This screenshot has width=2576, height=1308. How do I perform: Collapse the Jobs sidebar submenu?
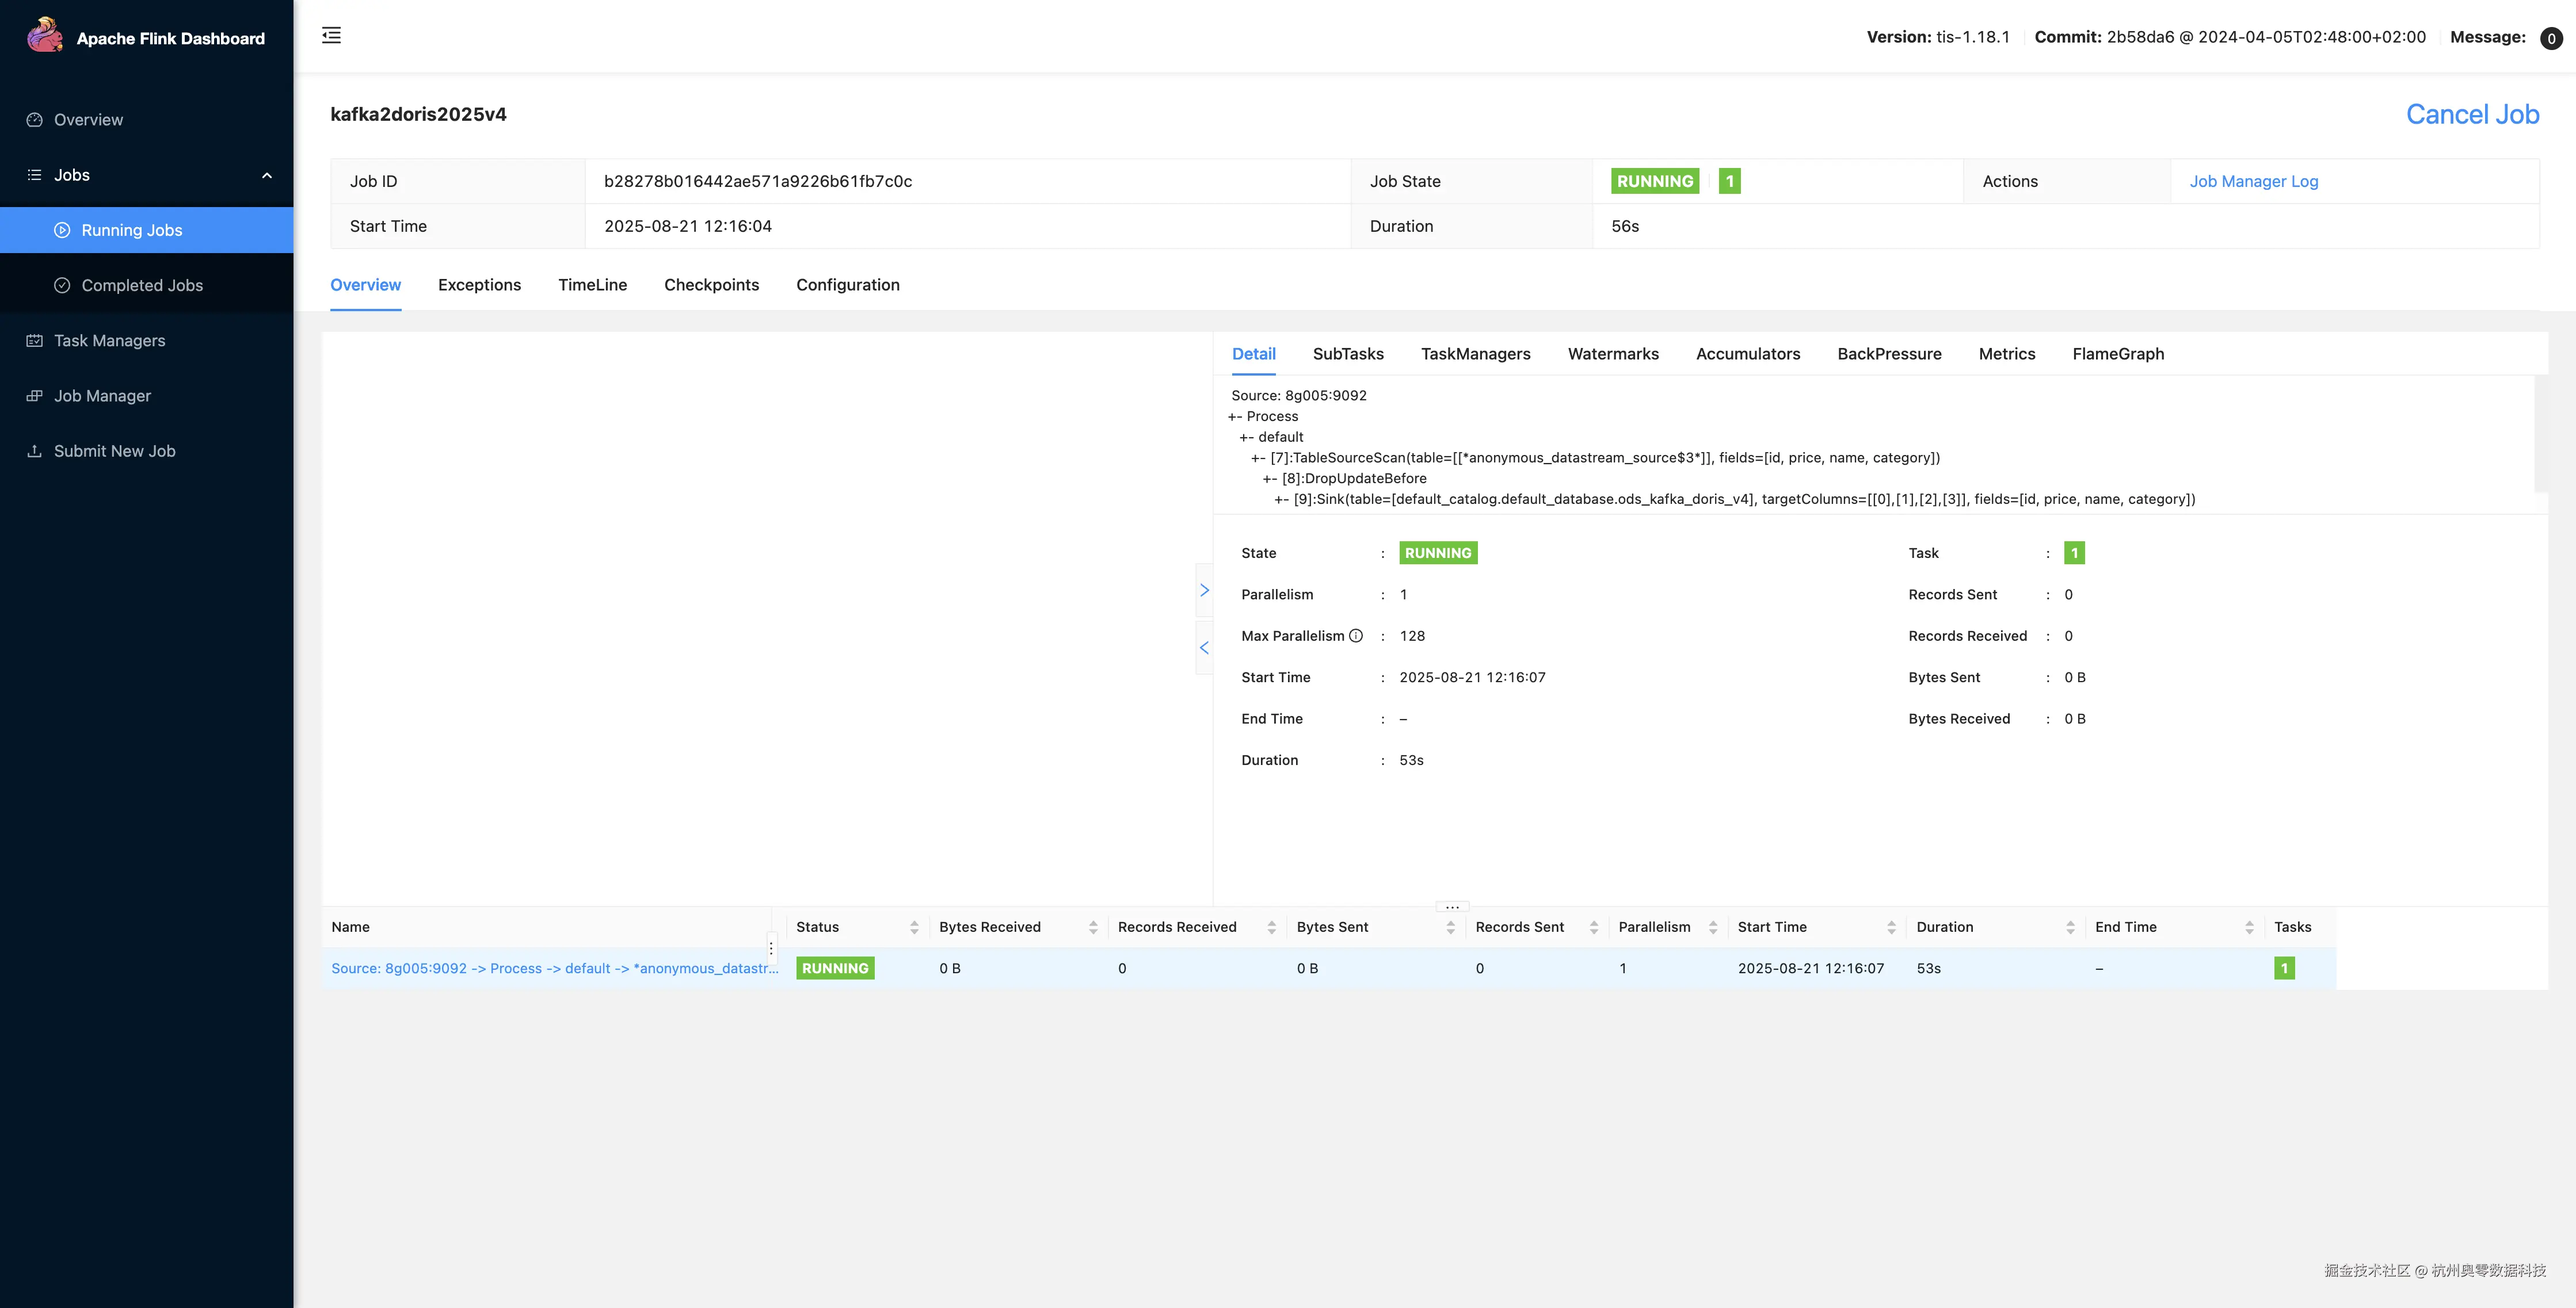click(266, 176)
